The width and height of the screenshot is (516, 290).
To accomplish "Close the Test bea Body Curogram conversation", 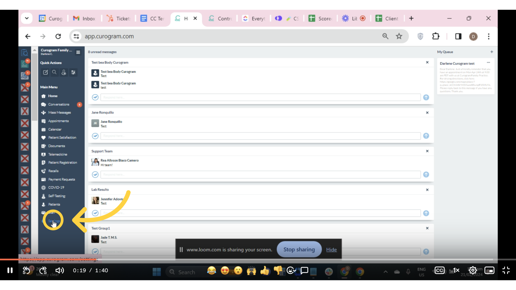I will click(427, 62).
